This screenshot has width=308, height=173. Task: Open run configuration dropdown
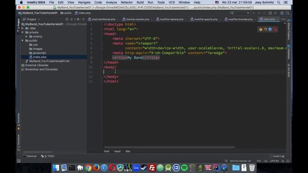(x=243, y=13)
